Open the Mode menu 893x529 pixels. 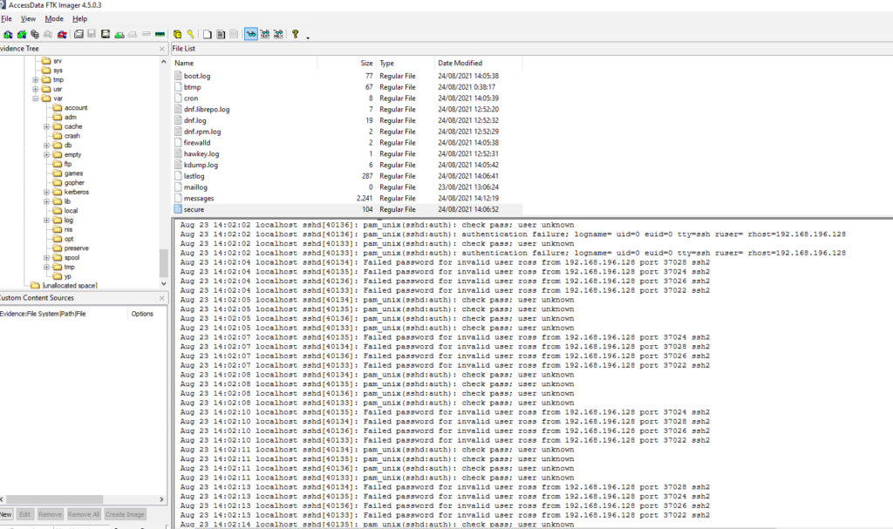(54, 17)
